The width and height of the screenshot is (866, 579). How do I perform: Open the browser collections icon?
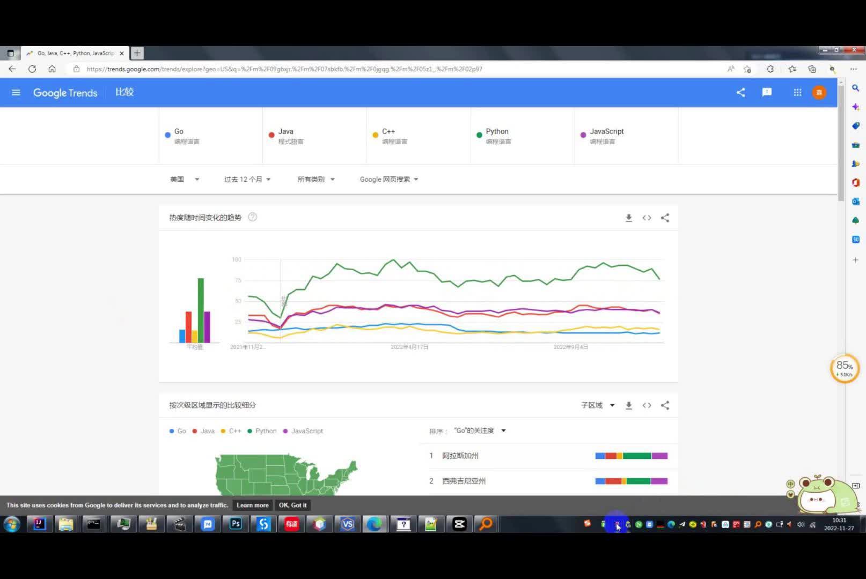tap(812, 69)
